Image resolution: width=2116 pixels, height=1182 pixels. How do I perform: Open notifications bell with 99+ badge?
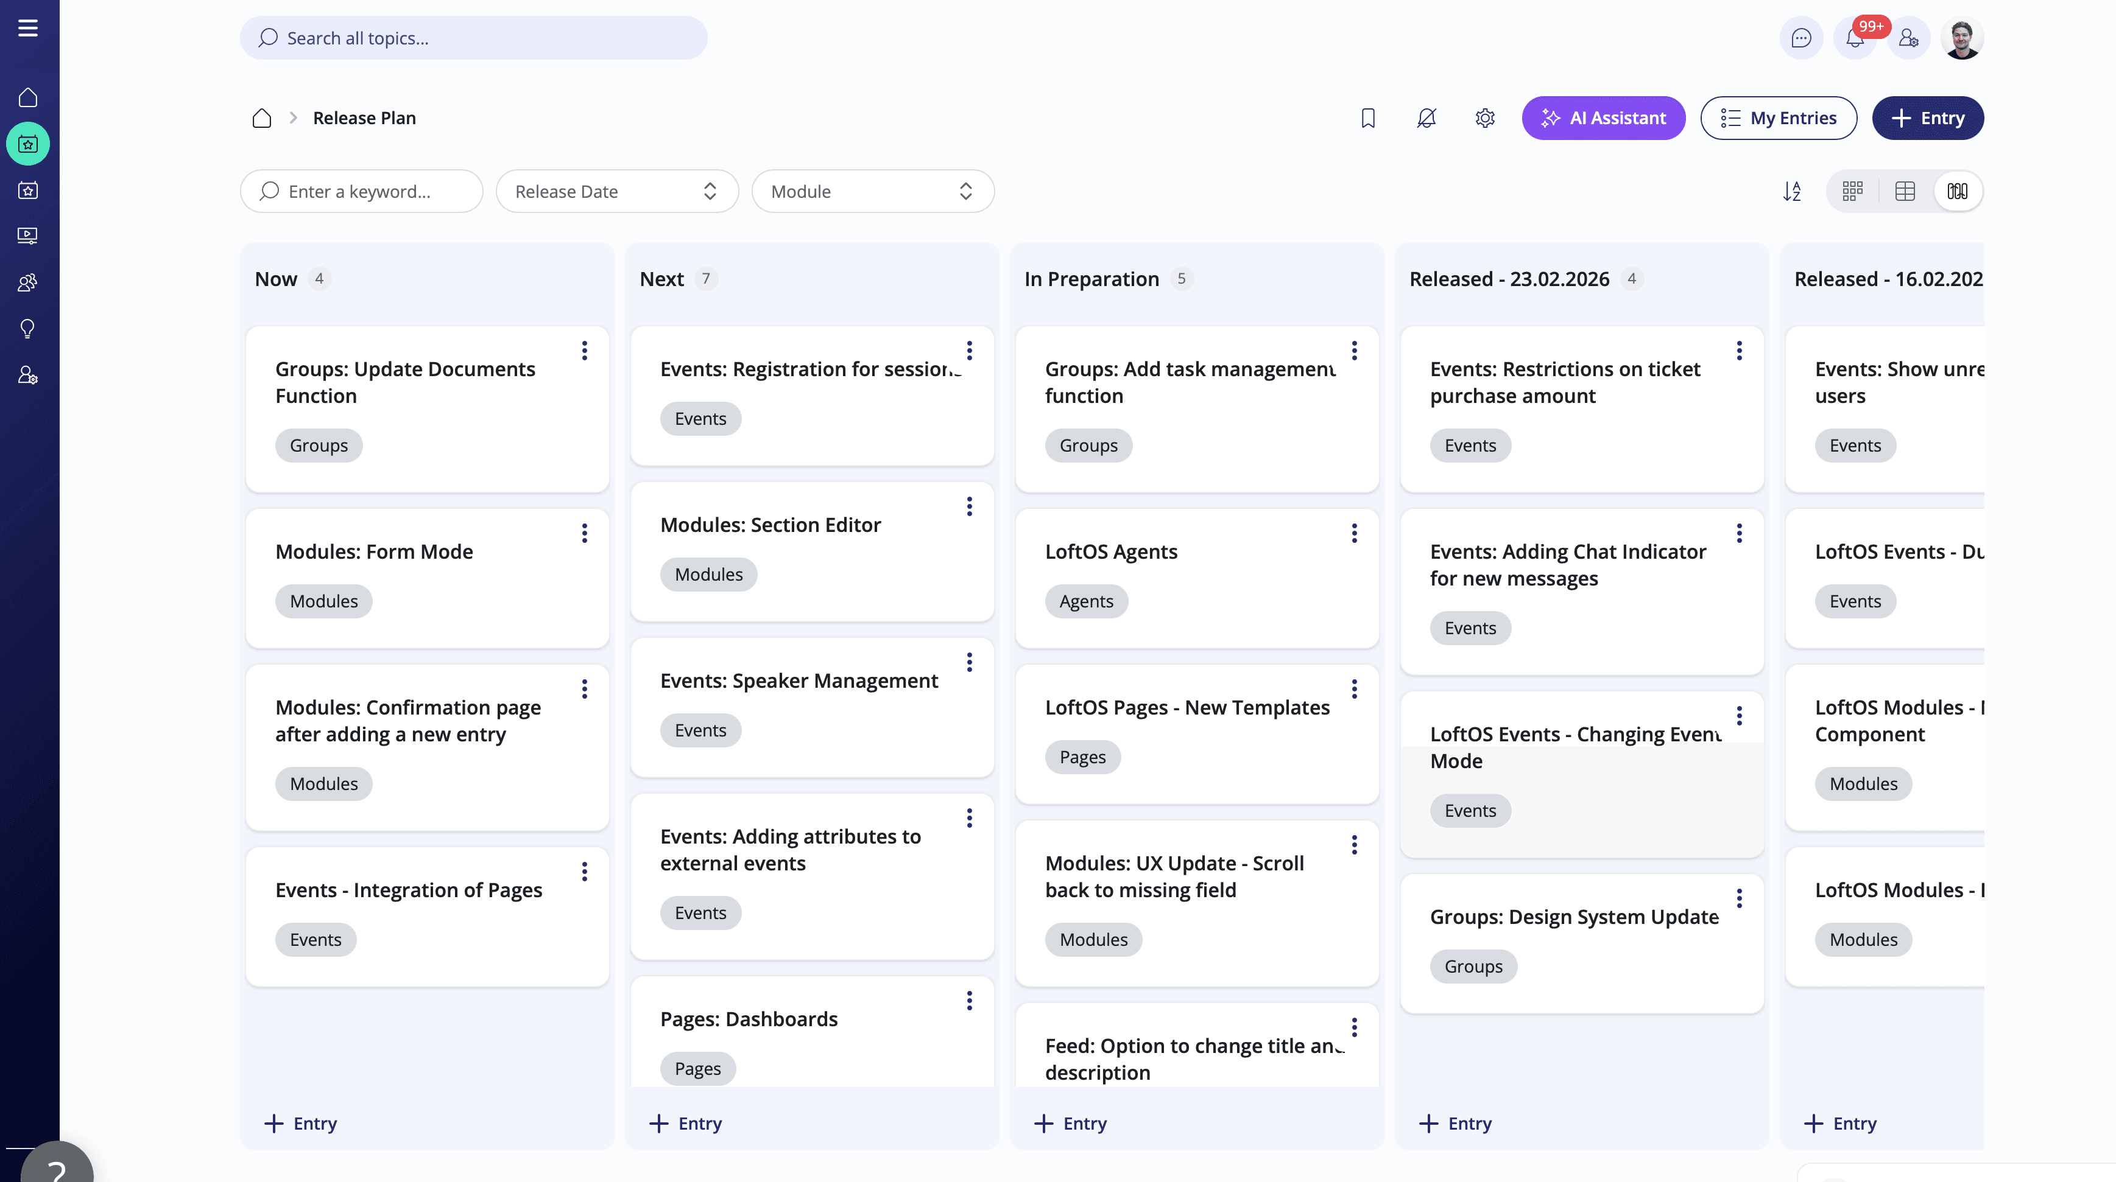coord(1854,38)
